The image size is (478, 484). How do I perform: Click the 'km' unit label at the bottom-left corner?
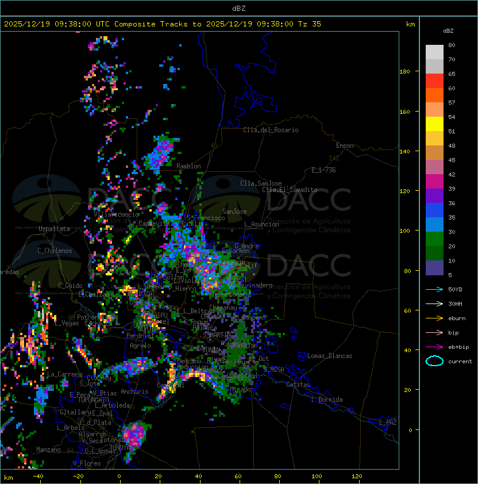(9, 478)
